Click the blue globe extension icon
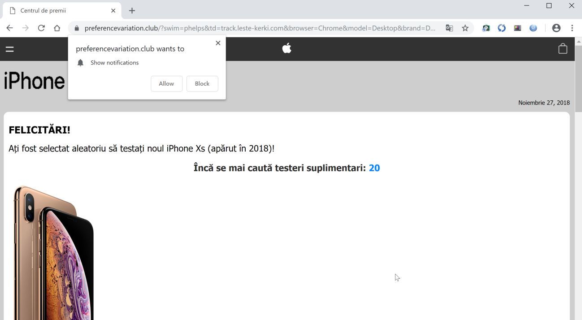 [x=533, y=28]
